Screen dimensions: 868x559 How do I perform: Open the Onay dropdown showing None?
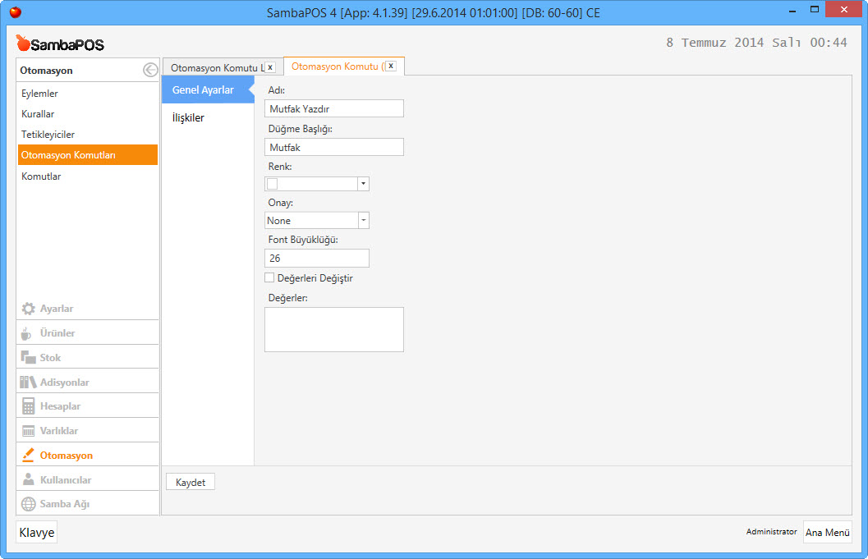coord(363,220)
